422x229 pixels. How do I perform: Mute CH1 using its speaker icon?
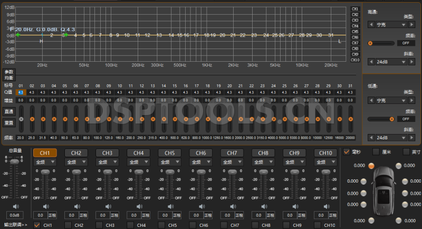(45, 207)
